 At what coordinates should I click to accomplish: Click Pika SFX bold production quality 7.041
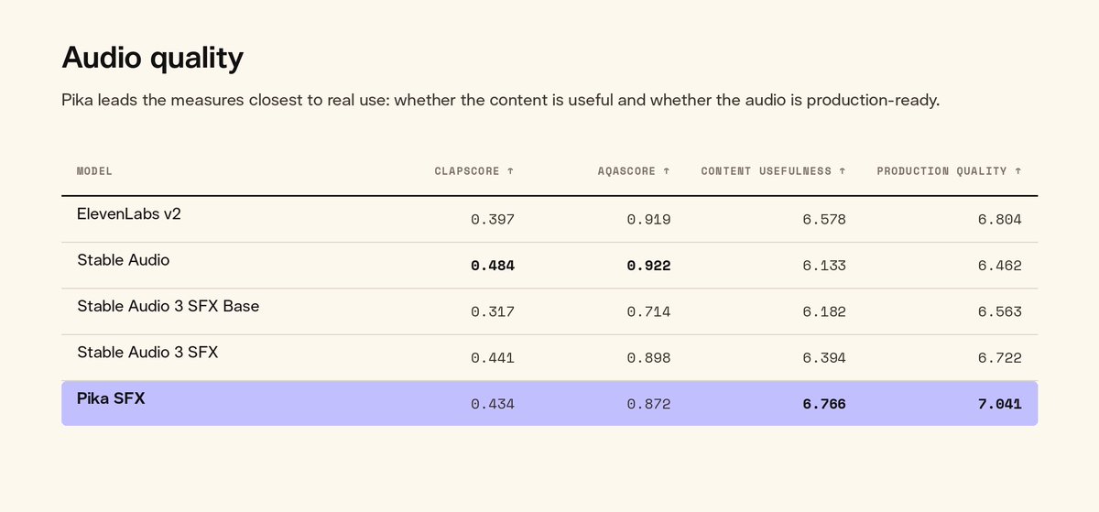click(1000, 404)
